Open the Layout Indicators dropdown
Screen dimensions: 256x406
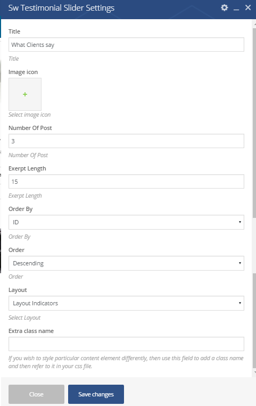[x=126, y=303]
